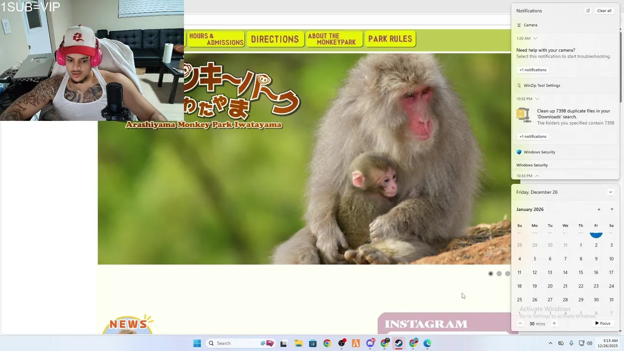The height and width of the screenshot is (351, 624).
Task: Select January 8 in the calendar
Action: (581, 259)
